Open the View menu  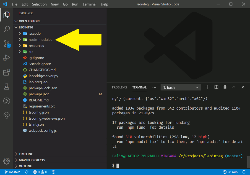click(55, 4)
